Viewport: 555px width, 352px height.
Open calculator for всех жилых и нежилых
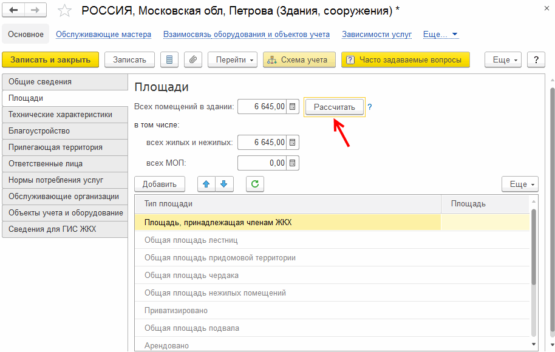[x=292, y=142]
